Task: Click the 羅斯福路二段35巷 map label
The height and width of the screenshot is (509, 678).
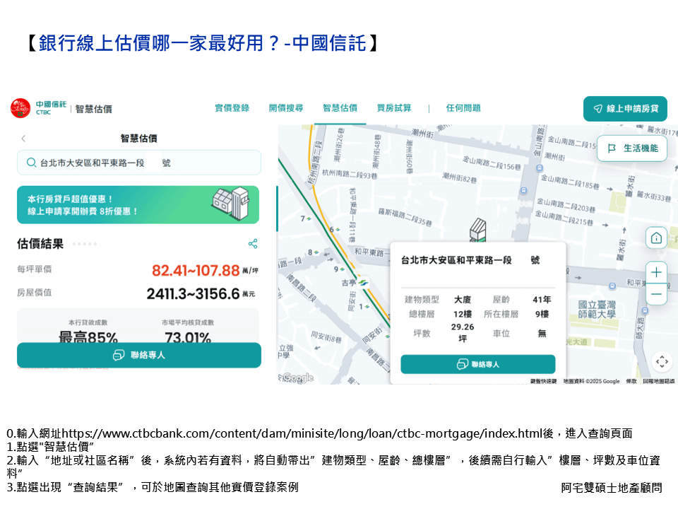Action: point(405,217)
